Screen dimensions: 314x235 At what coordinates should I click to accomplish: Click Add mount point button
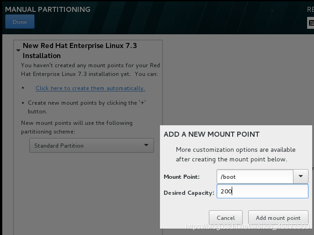point(278,218)
